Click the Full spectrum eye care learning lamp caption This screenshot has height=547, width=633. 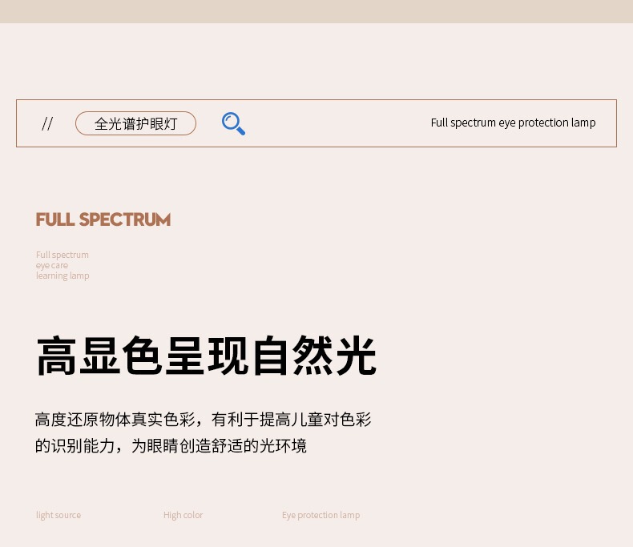(62, 265)
